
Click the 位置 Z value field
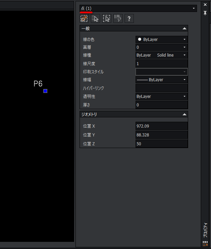tap(161, 144)
